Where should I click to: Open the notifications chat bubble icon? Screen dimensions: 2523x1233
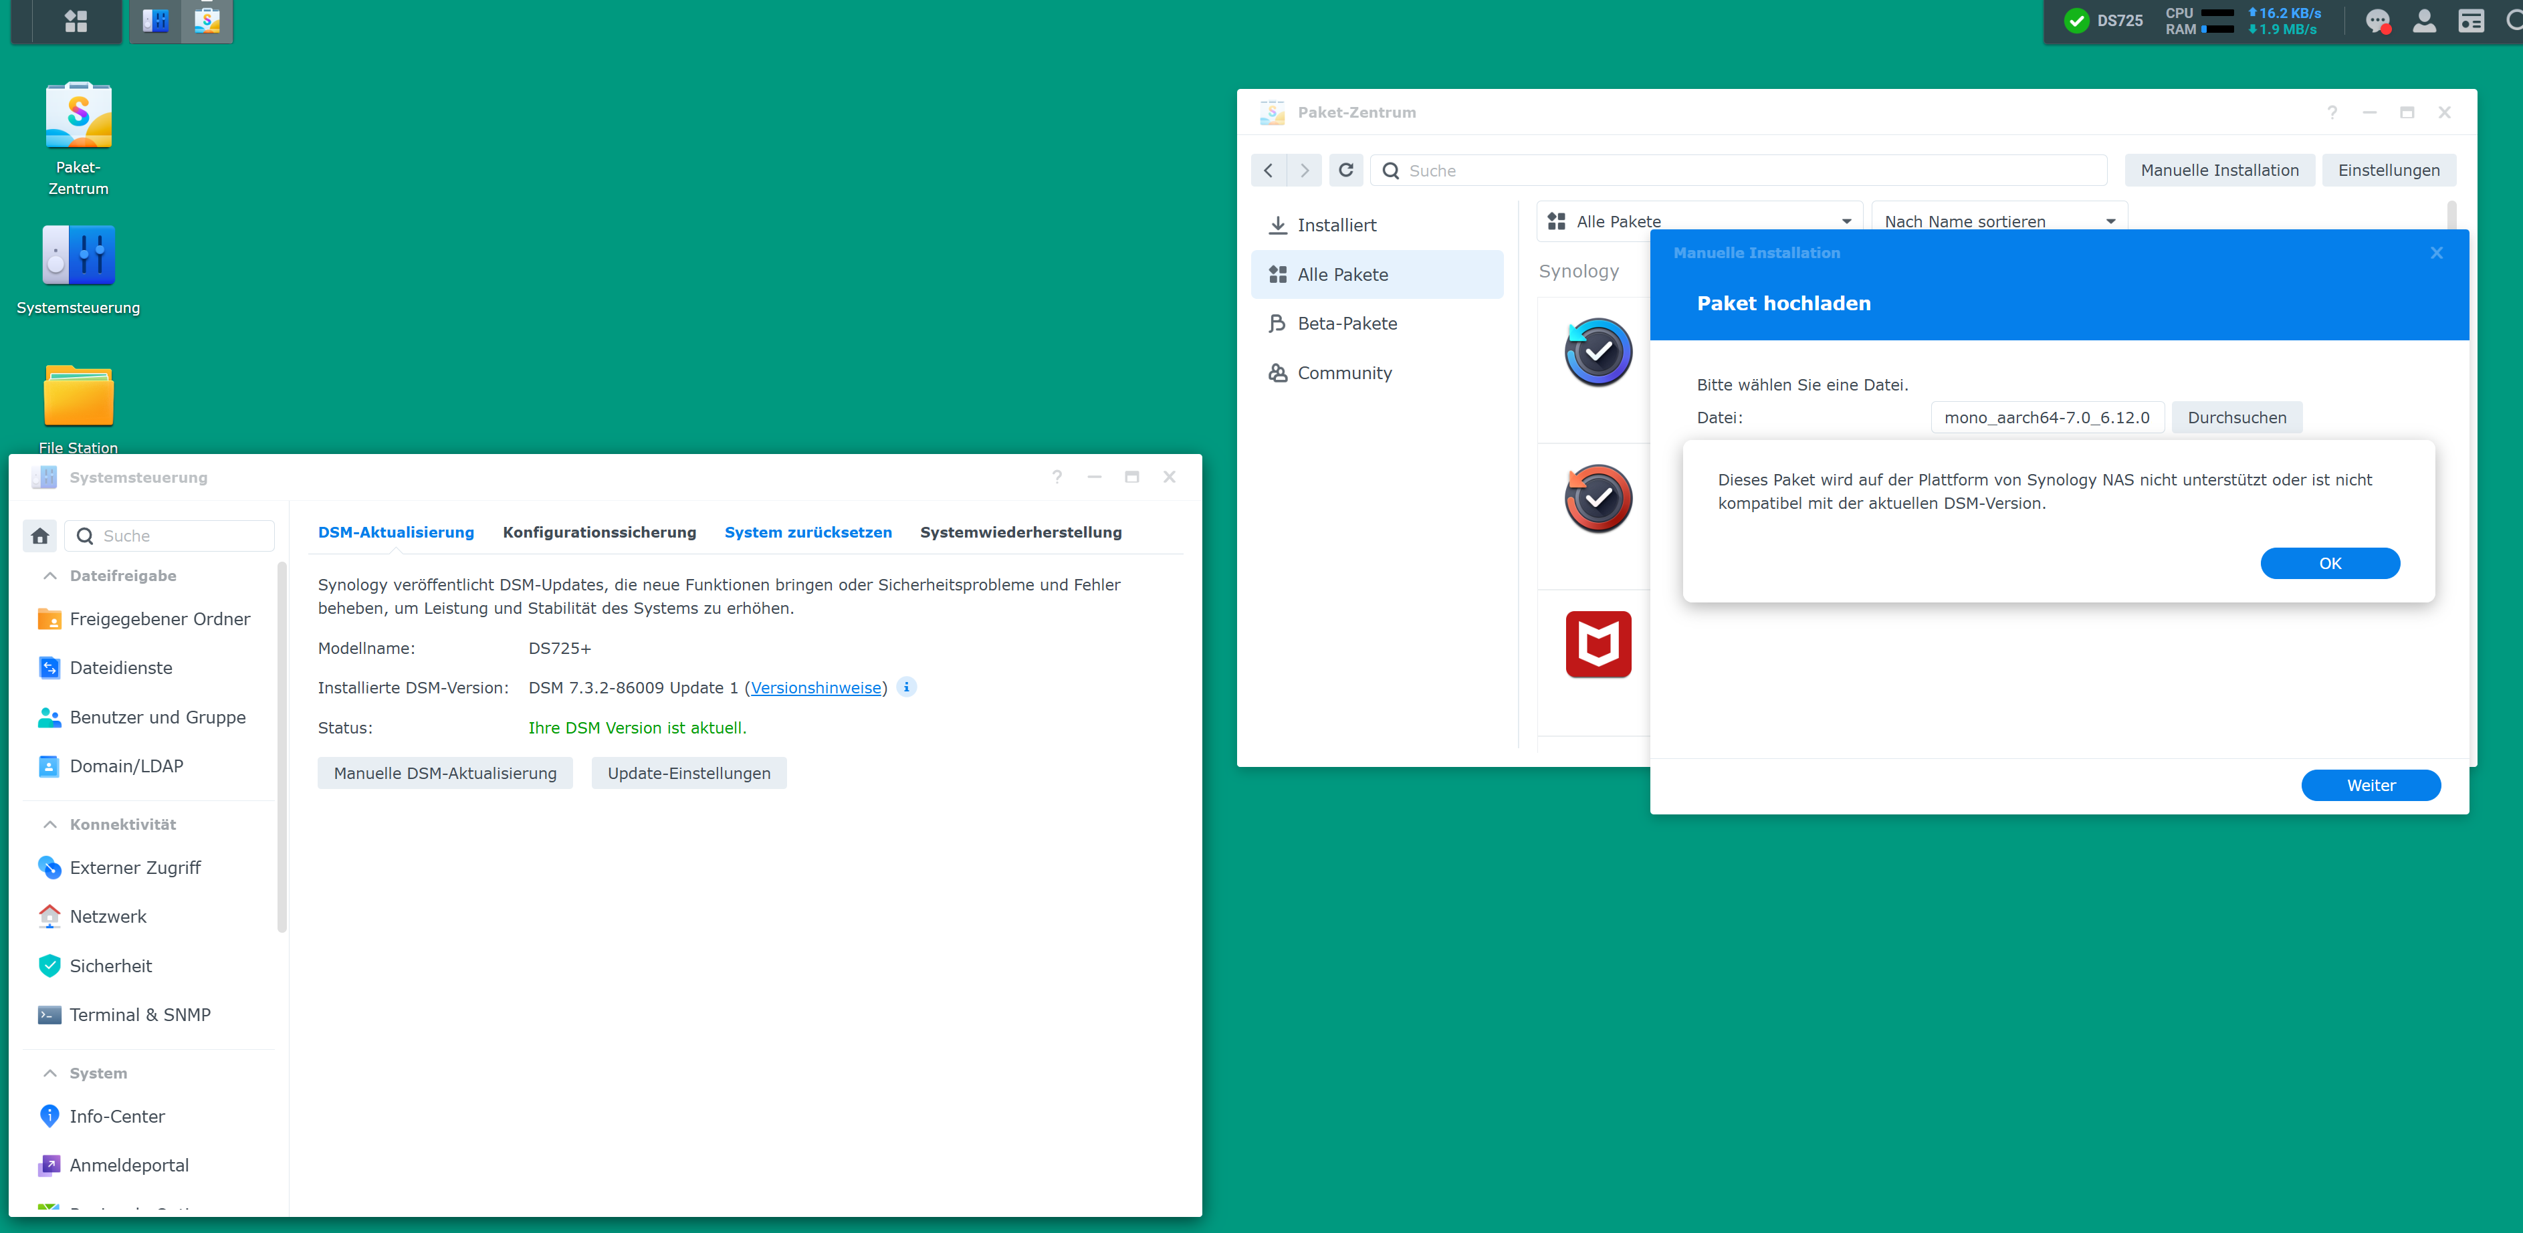(2377, 21)
